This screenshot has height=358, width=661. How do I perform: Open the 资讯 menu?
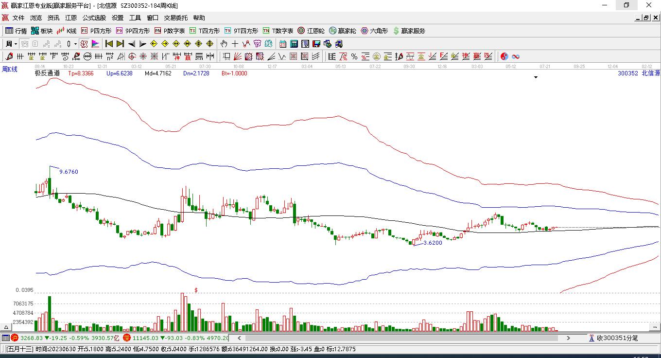point(53,18)
